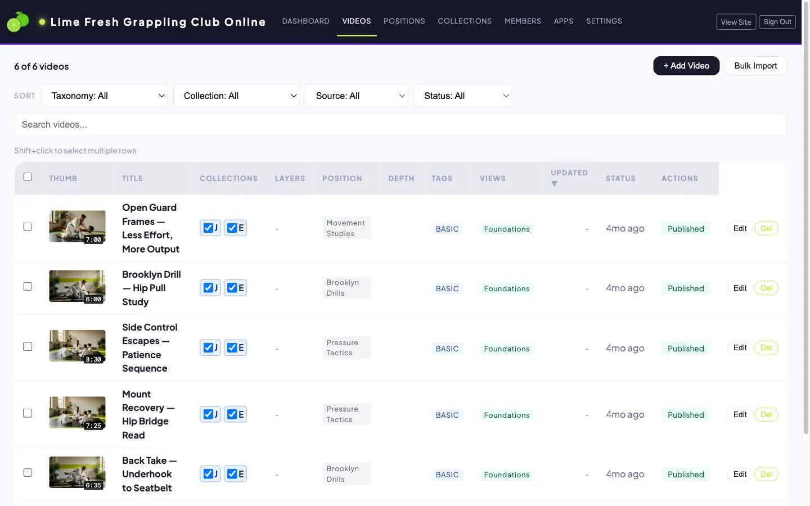Click the + Add Video button

point(686,66)
